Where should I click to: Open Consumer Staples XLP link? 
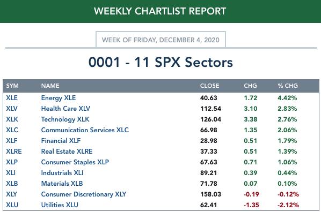(x=75, y=162)
